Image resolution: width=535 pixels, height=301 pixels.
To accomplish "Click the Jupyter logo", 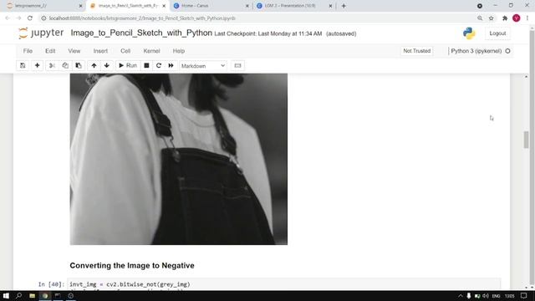I will [x=41, y=33].
